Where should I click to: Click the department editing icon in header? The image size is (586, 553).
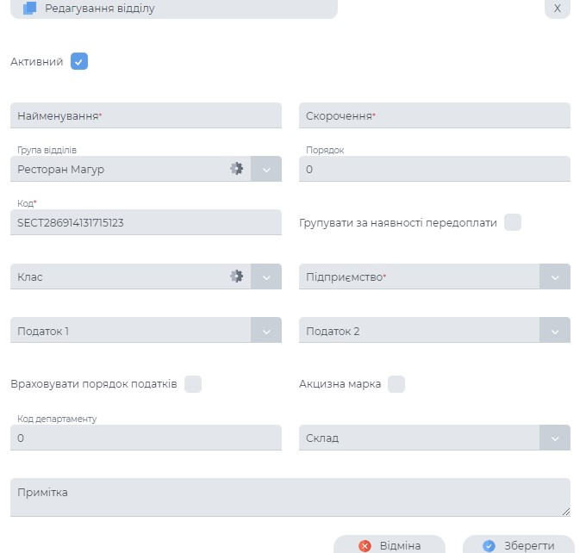click(30, 9)
